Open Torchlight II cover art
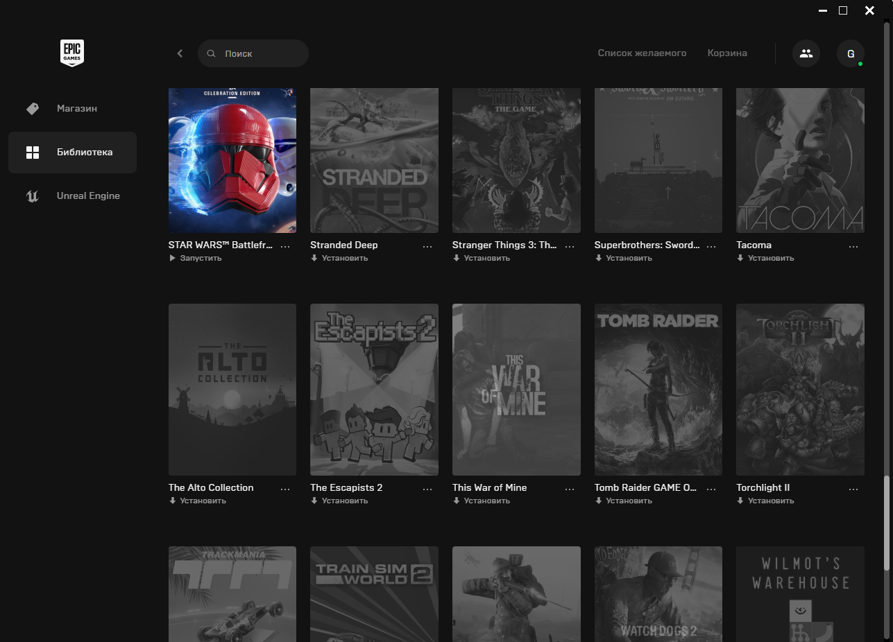893x642 pixels. [x=800, y=390]
